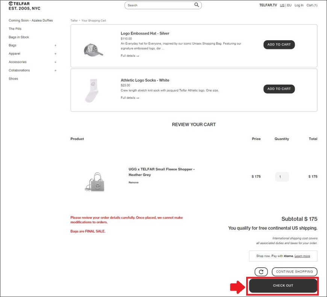Expand the Accessories submenu plus
This screenshot has height=297, width=327.
coord(56,62)
